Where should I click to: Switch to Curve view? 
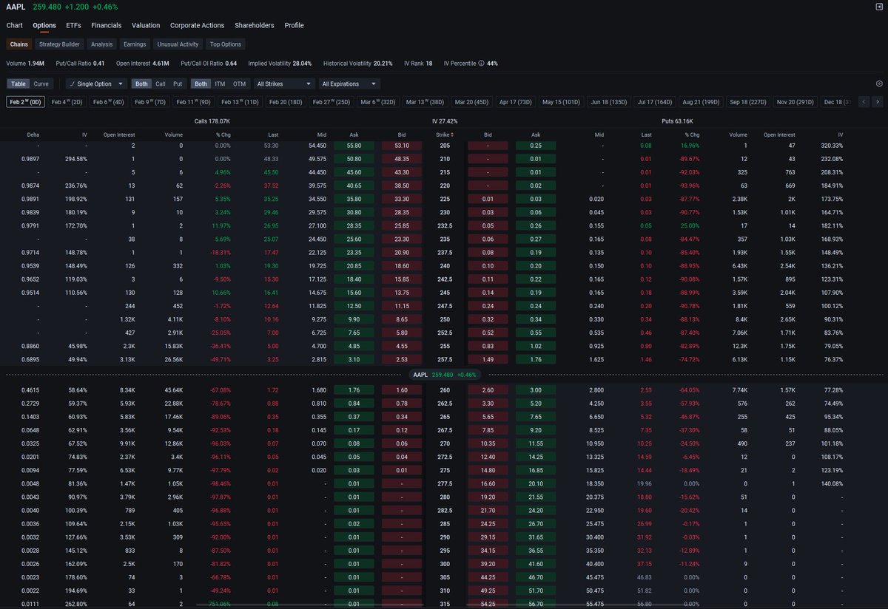(41, 84)
